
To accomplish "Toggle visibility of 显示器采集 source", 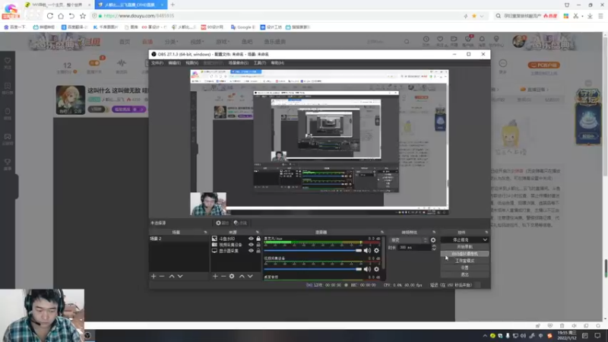I will [x=251, y=251].
